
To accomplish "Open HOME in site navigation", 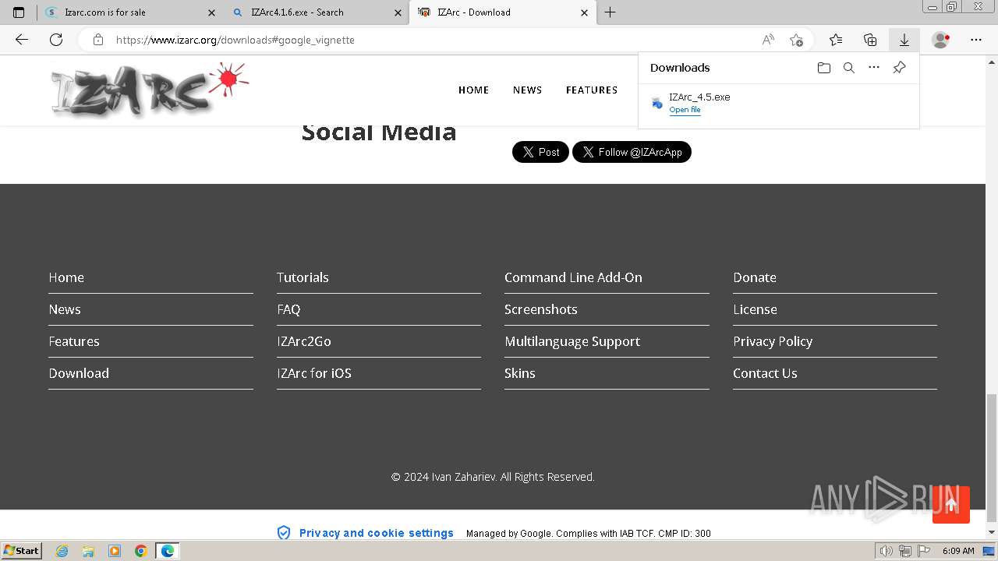I will point(473,90).
